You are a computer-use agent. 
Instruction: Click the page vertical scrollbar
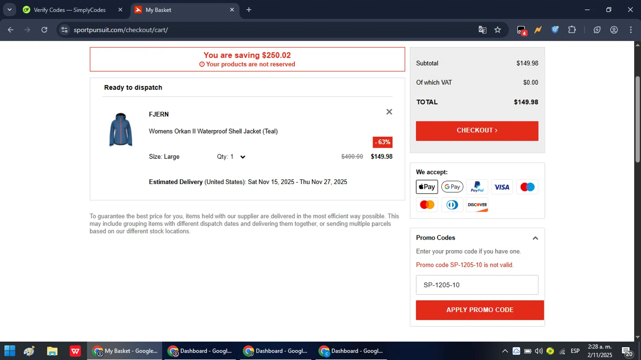pos(638,120)
